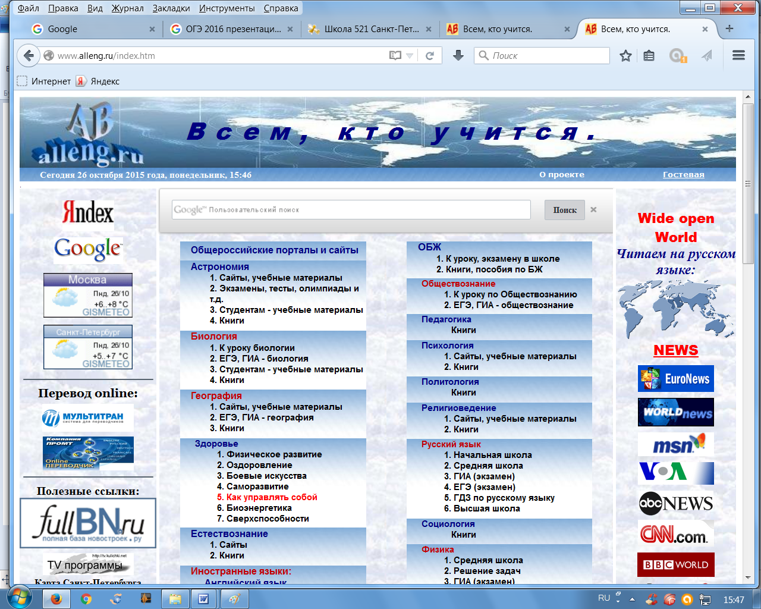This screenshot has width=761, height=609.
Task: Click vertical scrollbar thumb
Action: click(x=748, y=183)
